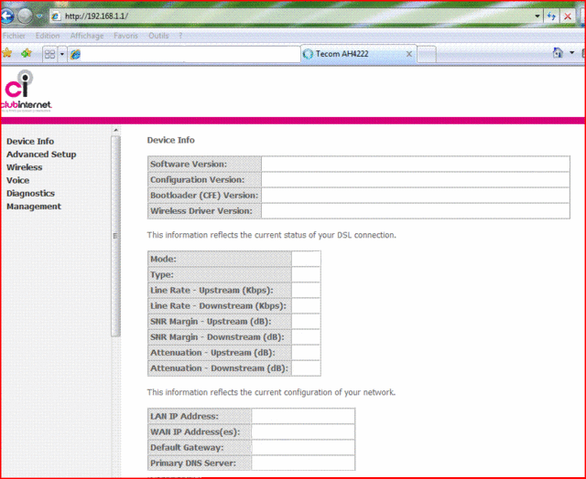
Task: Open recent pages dropdown next to Forward
Action: click(39, 16)
